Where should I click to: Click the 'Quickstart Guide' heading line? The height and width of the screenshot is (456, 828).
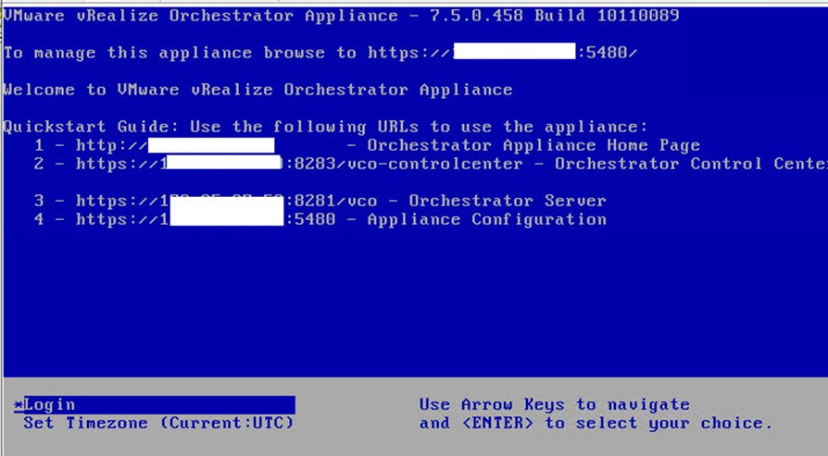coord(325,127)
